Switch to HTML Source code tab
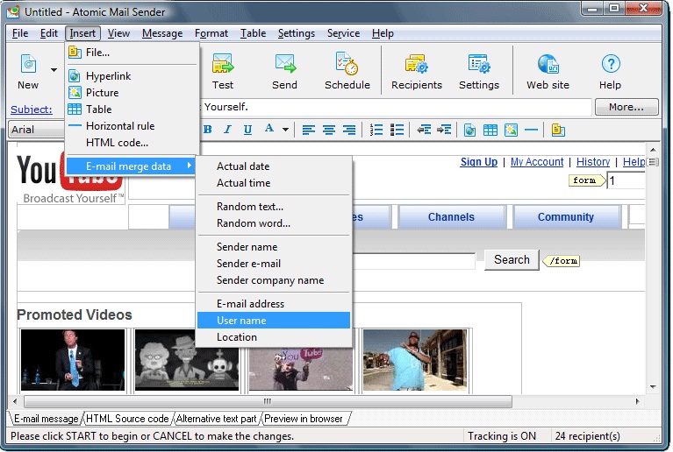Image resolution: width=673 pixels, height=452 pixels. pyautogui.click(x=127, y=419)
